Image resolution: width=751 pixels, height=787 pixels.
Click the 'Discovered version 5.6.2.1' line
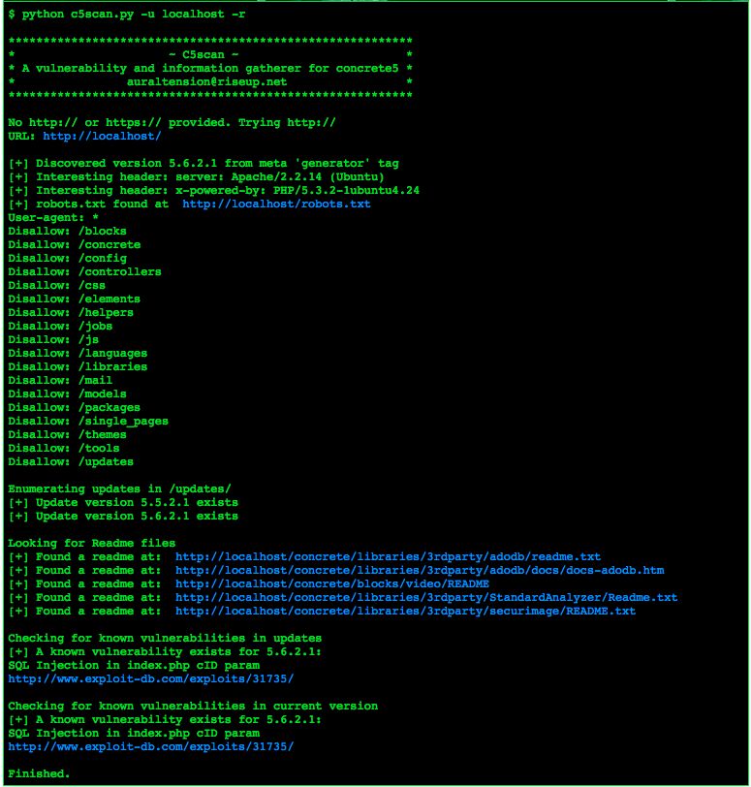[x=203, y=163]
